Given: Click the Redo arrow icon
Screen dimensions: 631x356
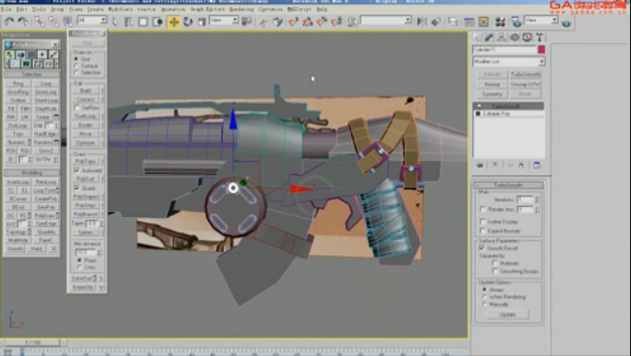Looking at the screenshot, I should click(23, 22).
